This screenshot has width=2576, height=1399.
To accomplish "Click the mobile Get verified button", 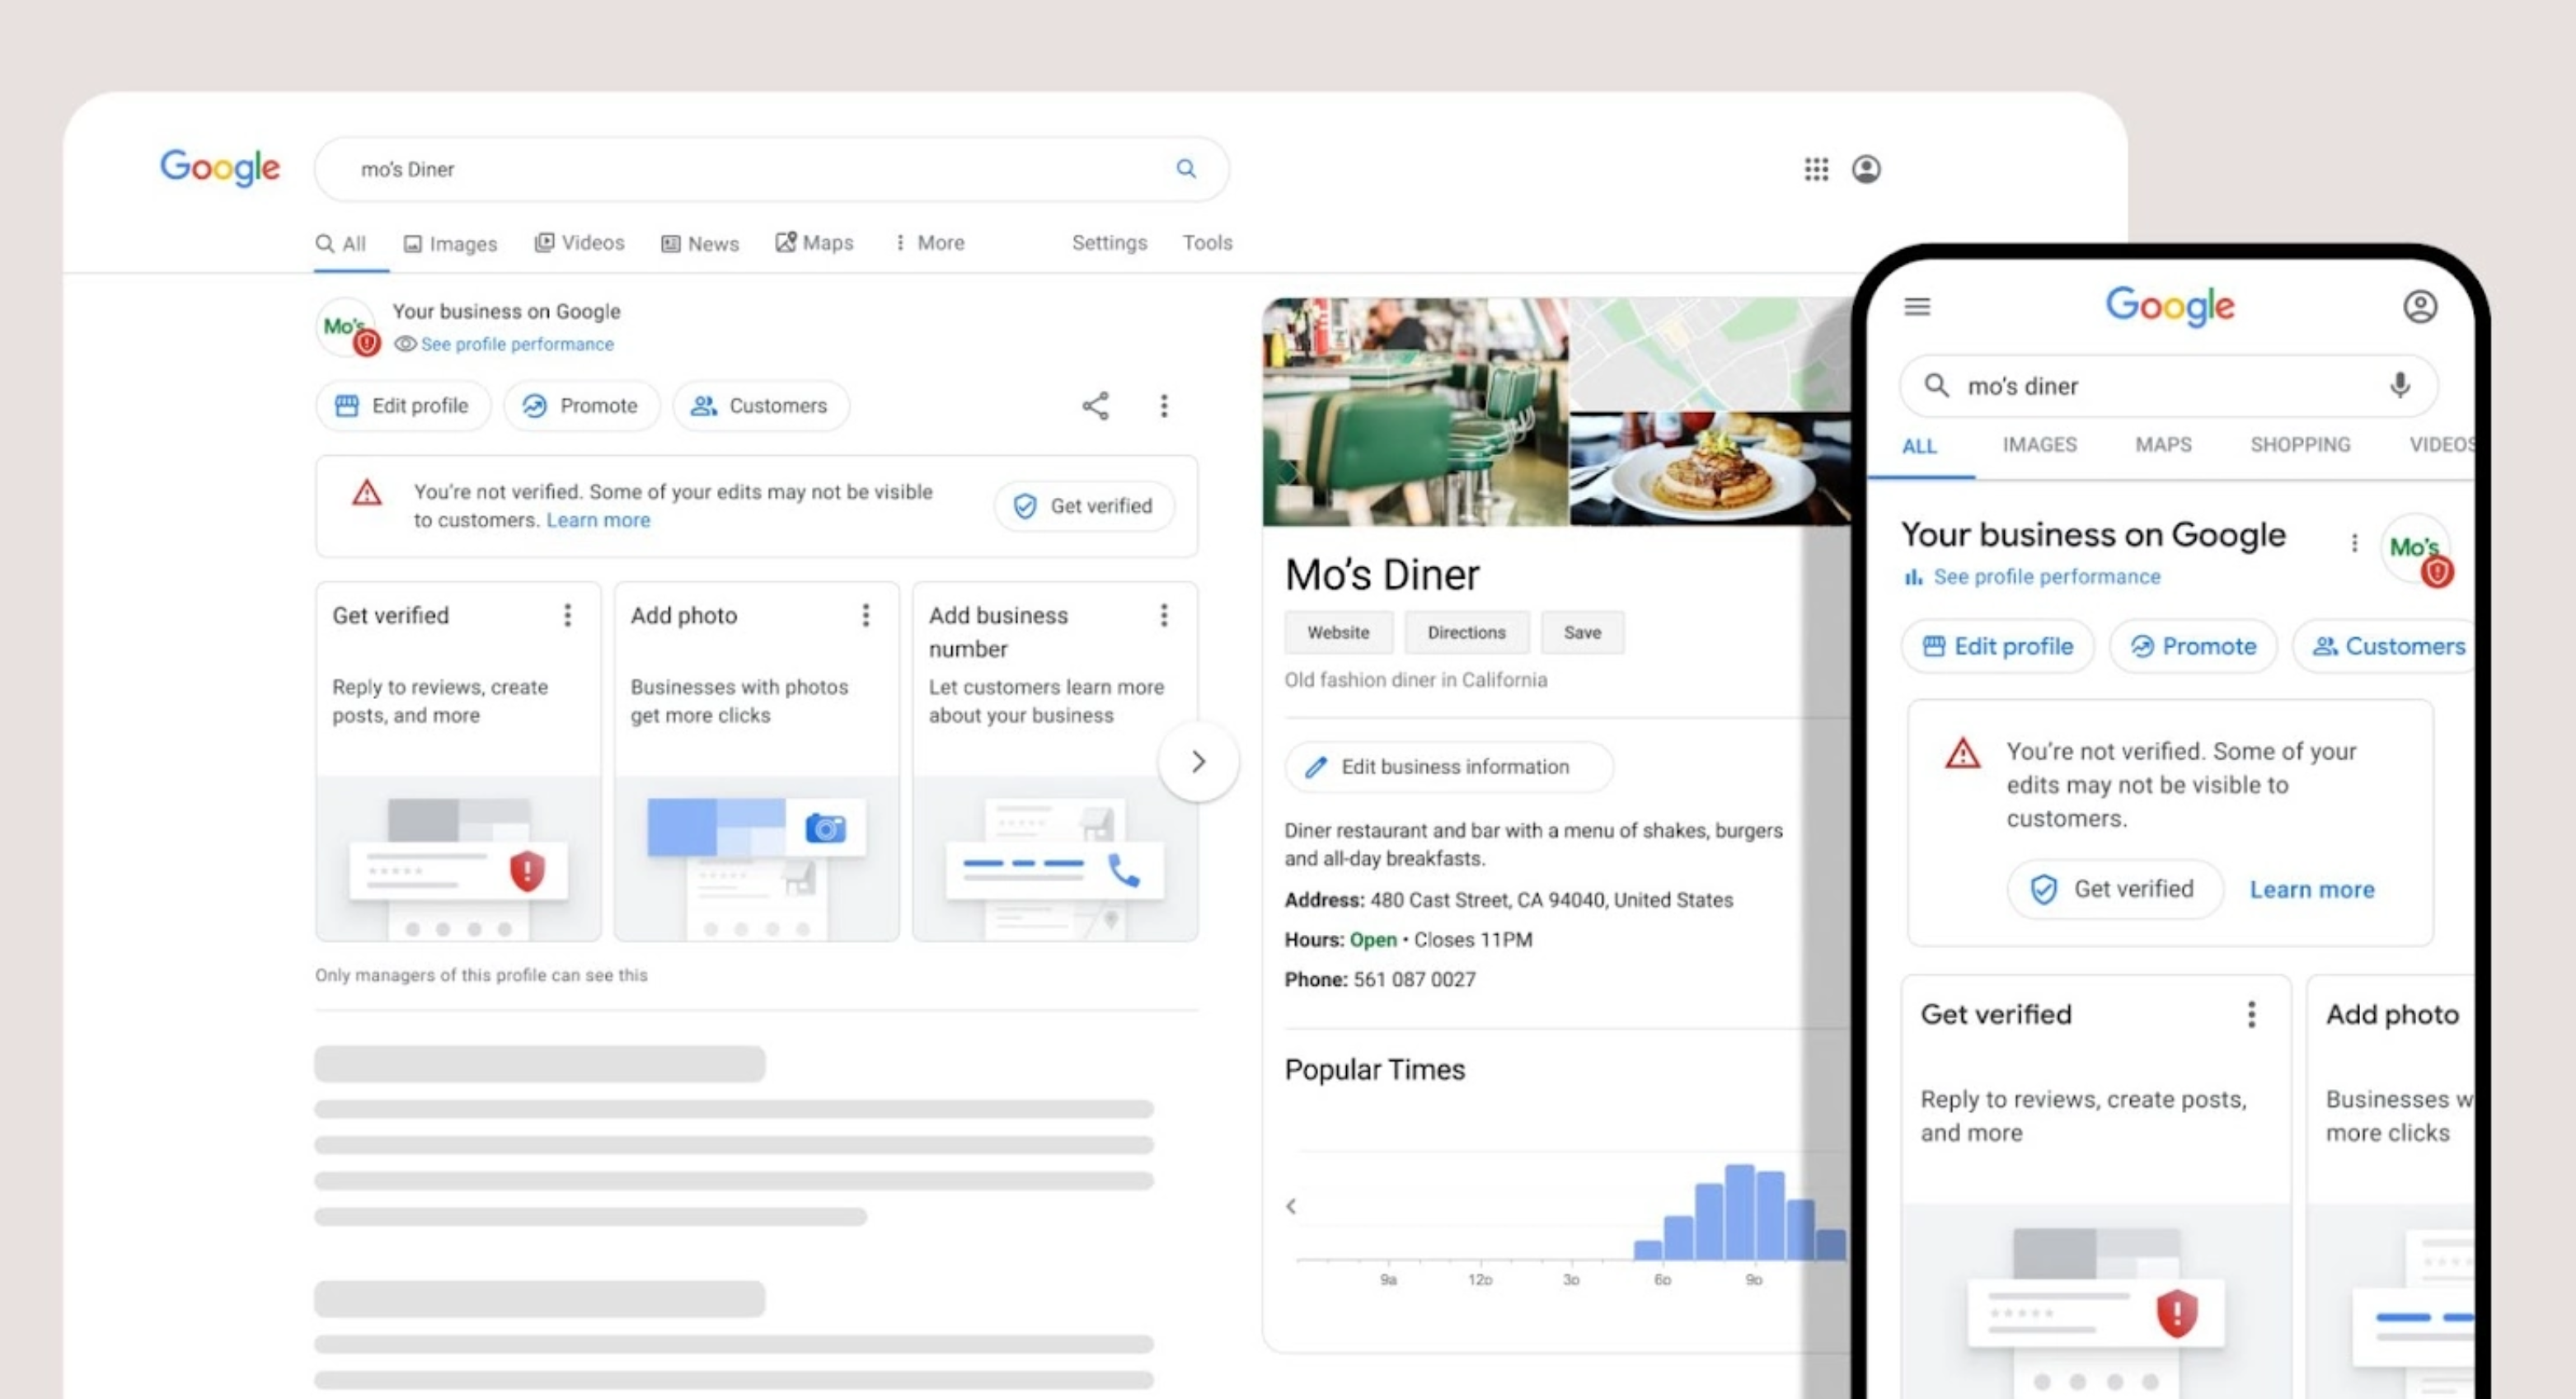I will click(x=2114, y=889).
